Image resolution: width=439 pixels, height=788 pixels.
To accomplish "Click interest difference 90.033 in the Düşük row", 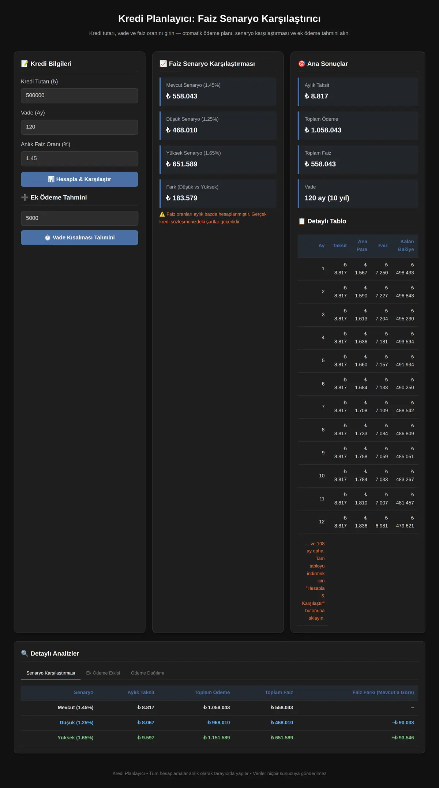I will (x=403, y=723).
